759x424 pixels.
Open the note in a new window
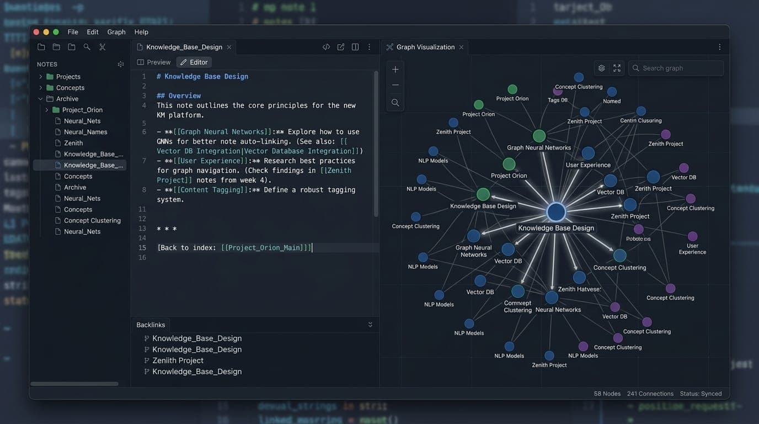pyautogui.click(x=341, y=47)
